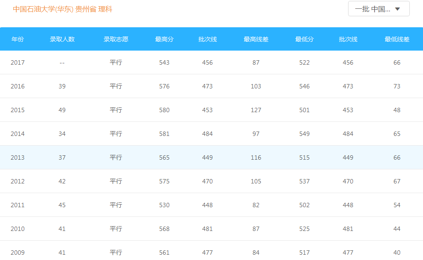423x260 pixels.
Task: Select the 2009 year row
Action: (x=211, y=250)
